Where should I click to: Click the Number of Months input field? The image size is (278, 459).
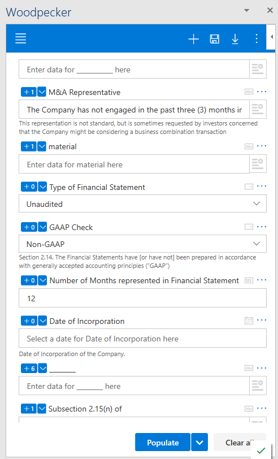[142, 298]
